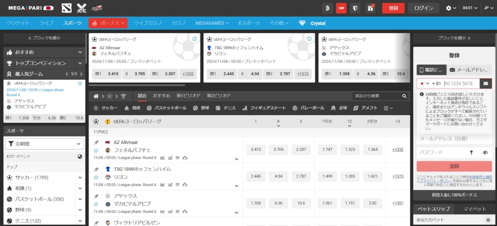
Task: Toggle password visibility eye icon
Action: coord(485,152)
